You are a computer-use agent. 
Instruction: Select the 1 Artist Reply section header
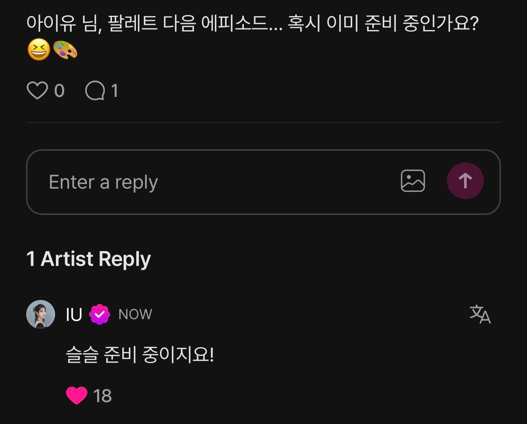[x=88, y=258]
